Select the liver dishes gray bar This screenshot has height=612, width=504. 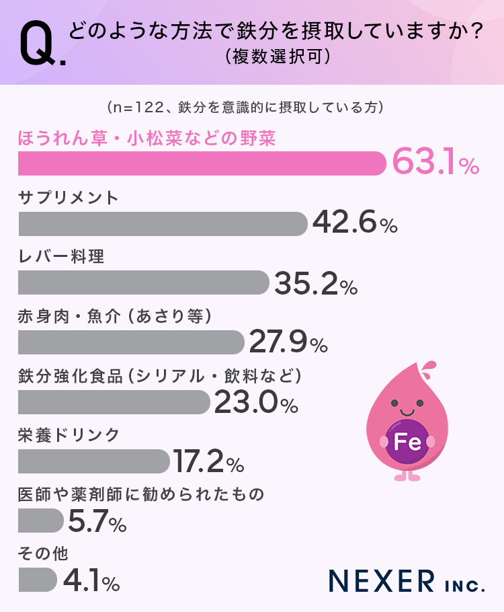(x=143, y=283)
